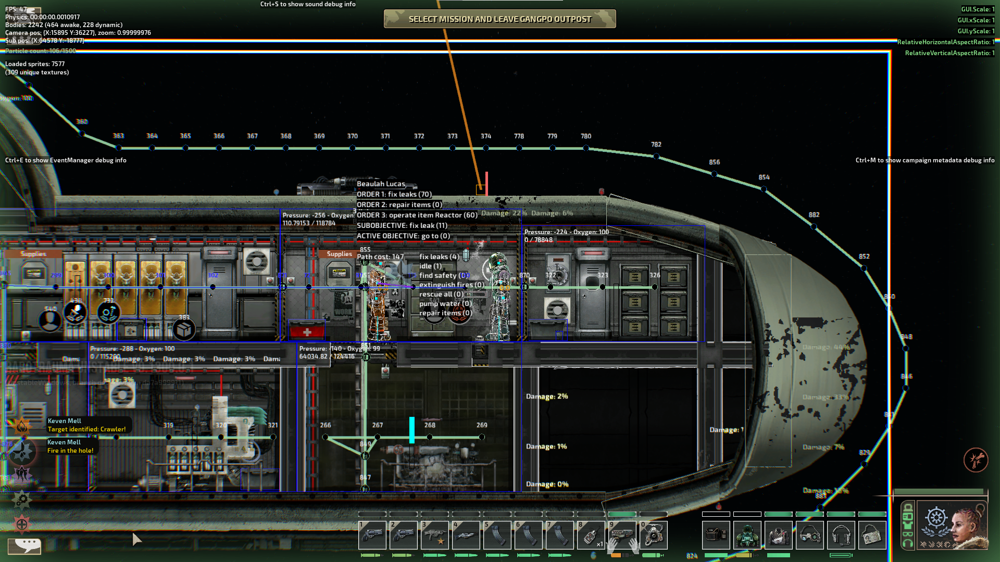Toggle the equipment slots visibility strip

click(907, 526)
